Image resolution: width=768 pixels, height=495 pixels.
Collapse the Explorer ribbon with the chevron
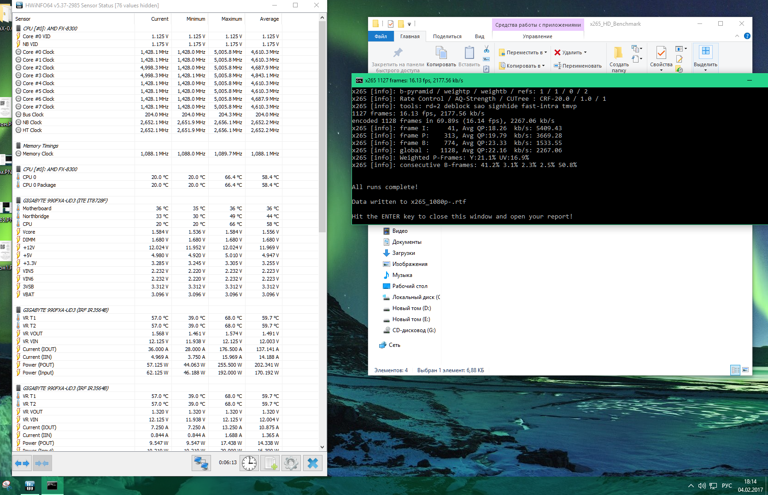pyautogui.click(x=737, y=36)
